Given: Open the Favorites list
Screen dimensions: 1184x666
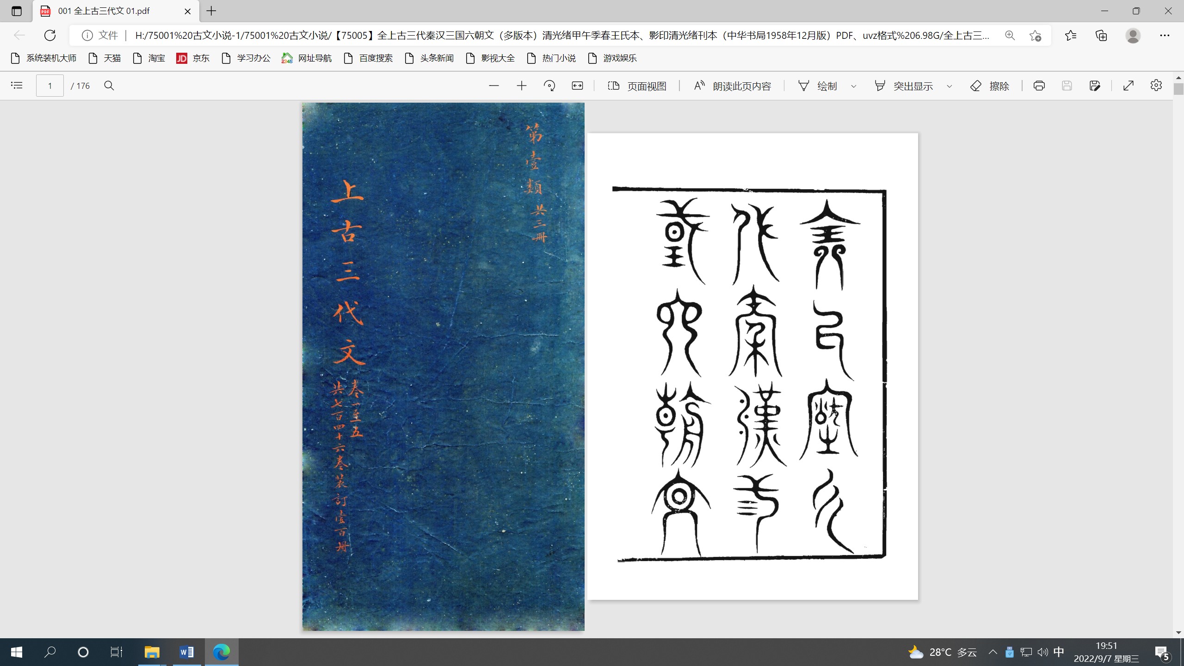Looking at the screenshot, I should click(1070, 35).
